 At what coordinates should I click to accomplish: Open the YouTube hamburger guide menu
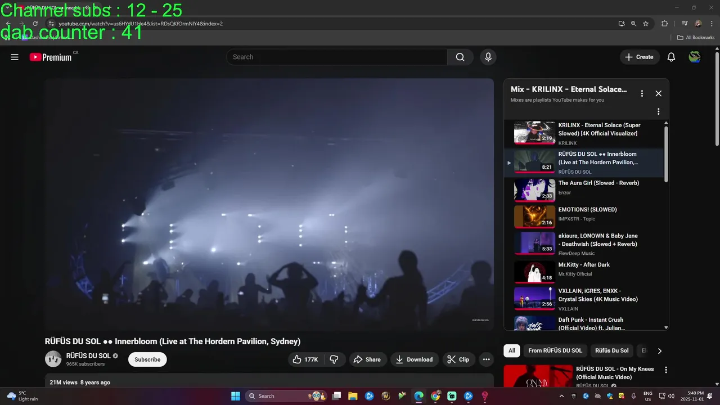tap(15, 57)
